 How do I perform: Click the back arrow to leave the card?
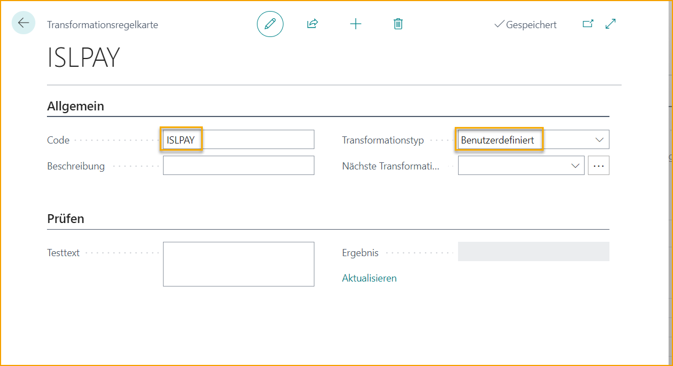pos(23,24)
